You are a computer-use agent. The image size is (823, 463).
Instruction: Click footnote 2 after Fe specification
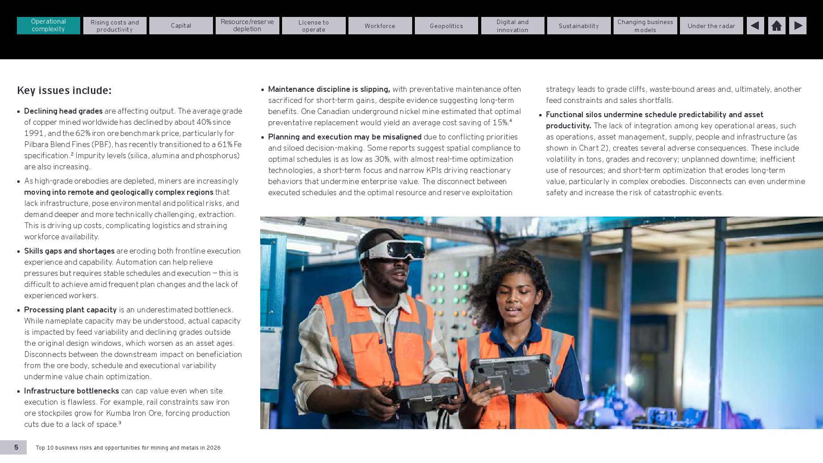coord(72,154)
